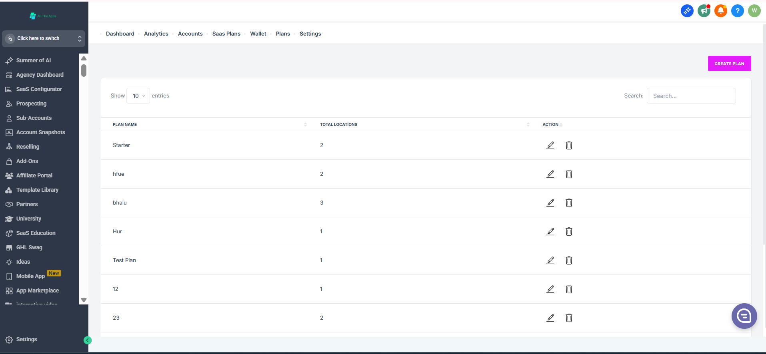The height and width of the screenshot is (354, 766).
Task: Open Sub-Accounts in the sidebar
Action: [34, 118]
